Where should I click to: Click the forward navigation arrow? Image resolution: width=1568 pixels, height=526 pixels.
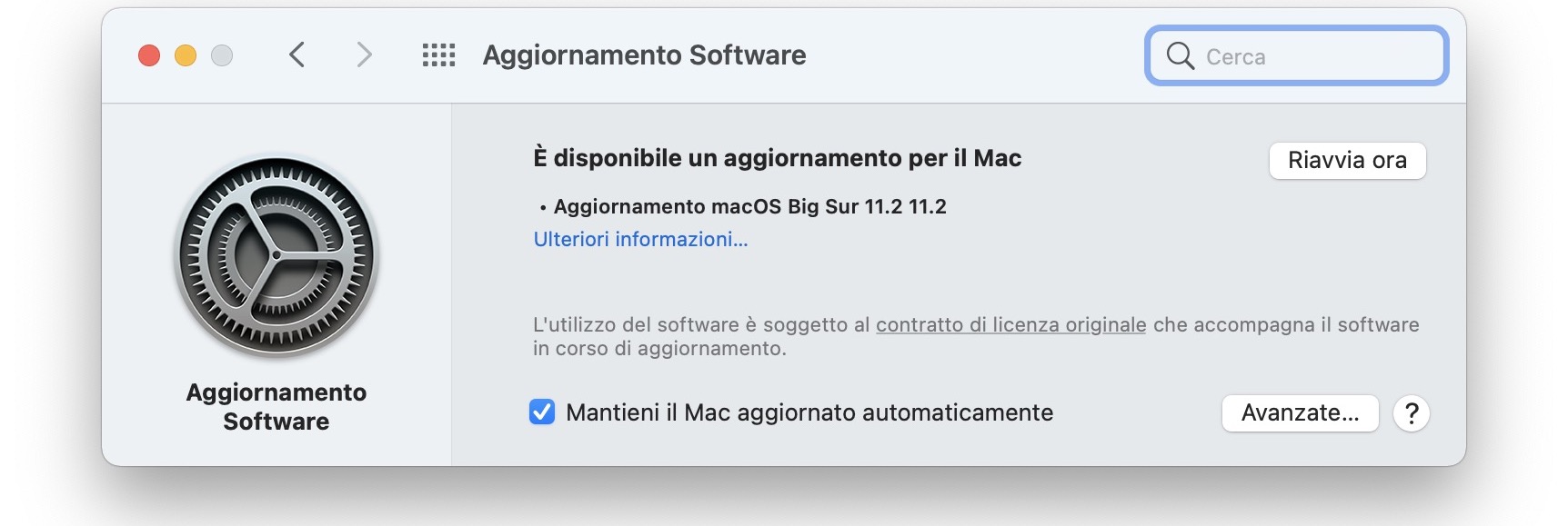click(364, 55)
